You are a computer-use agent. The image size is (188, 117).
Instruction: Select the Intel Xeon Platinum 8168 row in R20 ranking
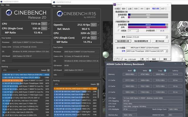[26, 75]
